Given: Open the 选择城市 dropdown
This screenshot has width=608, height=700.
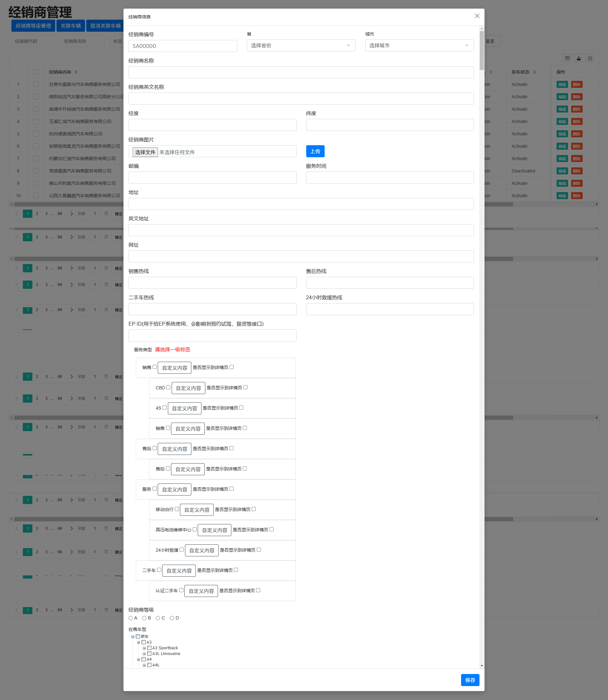Looking at the screenshot, I should [x=419, y=45].
